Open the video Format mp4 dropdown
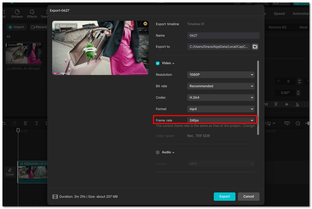Screen dimensions: 312x209 point(221,109)
